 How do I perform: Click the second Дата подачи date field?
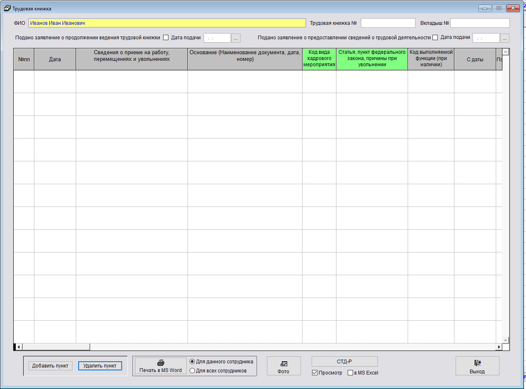pos(486,38)
